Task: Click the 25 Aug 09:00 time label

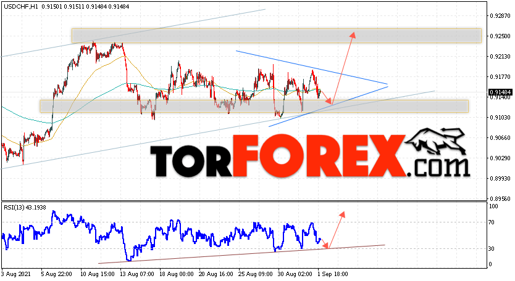Action: pos(255,274)
